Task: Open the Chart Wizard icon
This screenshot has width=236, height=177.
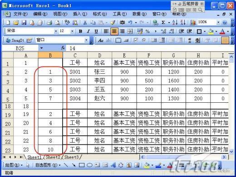Action: tap(192, 23)
